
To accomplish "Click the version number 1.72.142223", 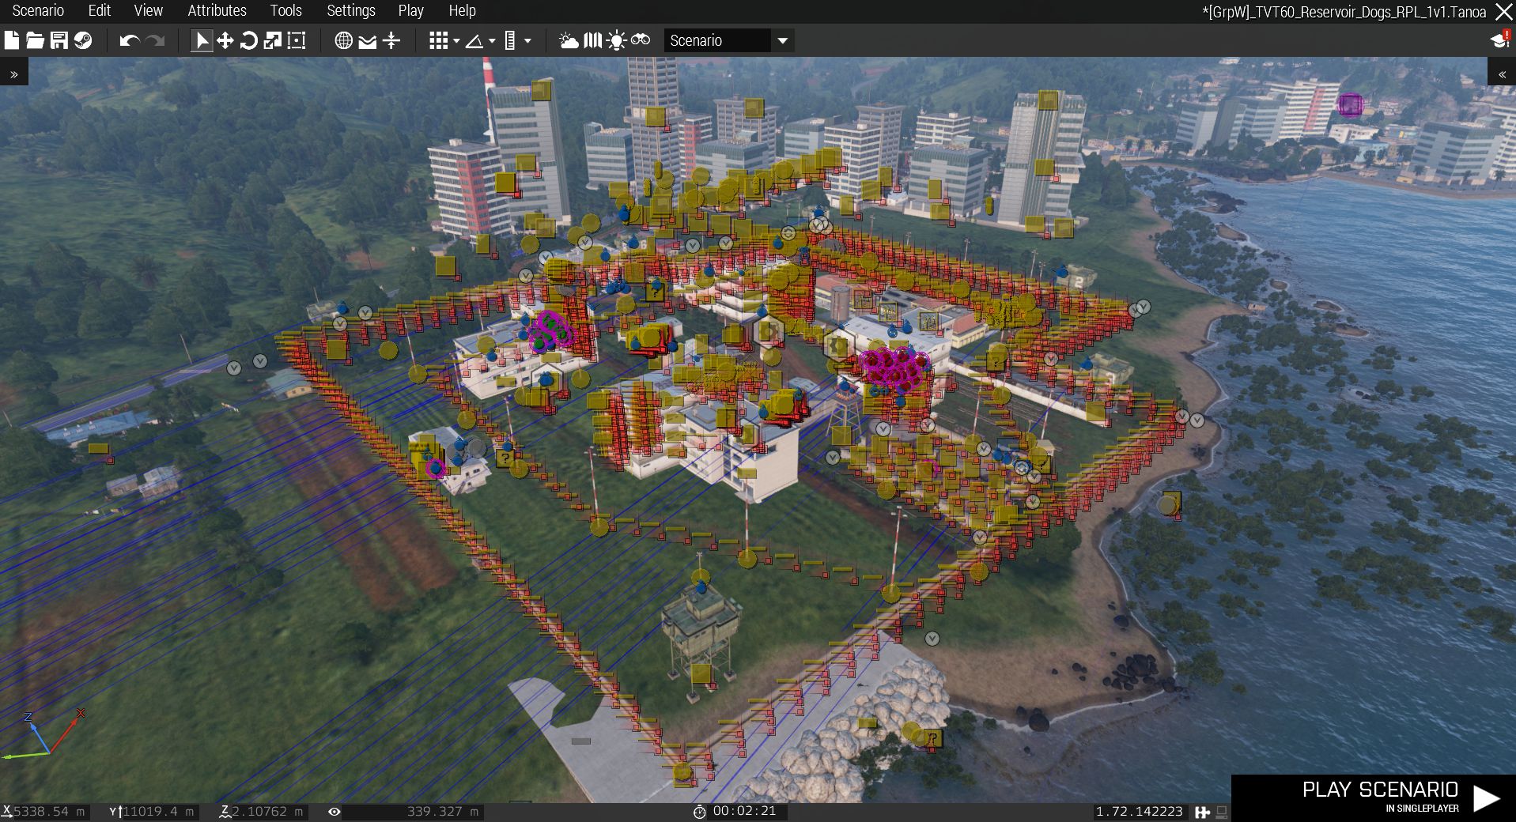I will click(x=1139, y=812).
